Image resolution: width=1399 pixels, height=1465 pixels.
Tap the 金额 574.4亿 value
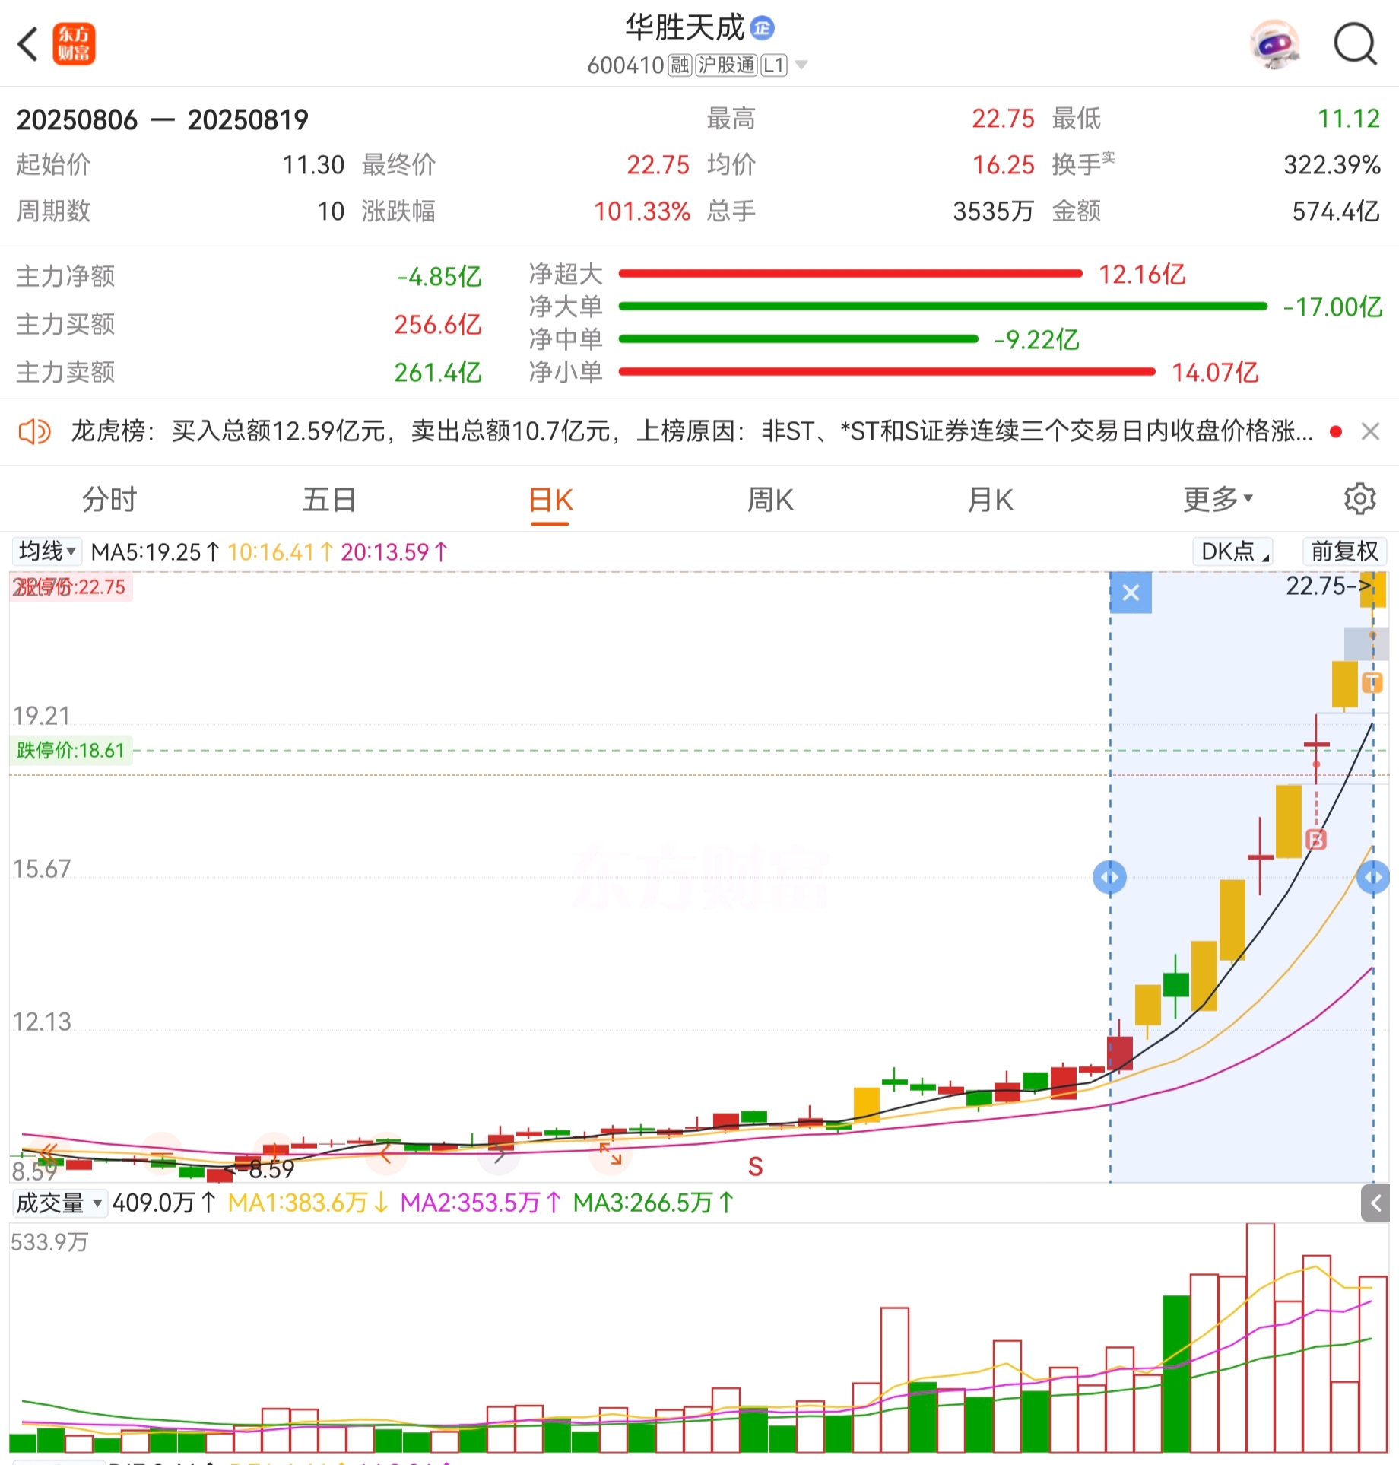[1336, 211]
